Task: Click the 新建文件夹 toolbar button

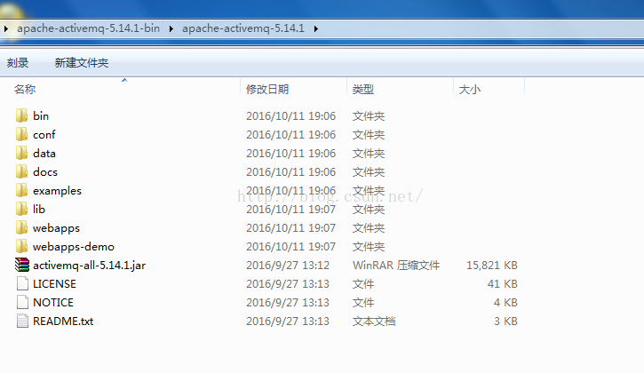Action: click(82, 63)
